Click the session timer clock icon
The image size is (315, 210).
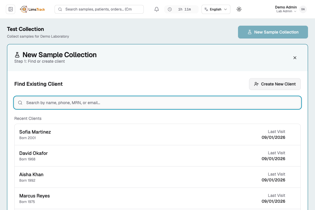(x=170, y=9)
